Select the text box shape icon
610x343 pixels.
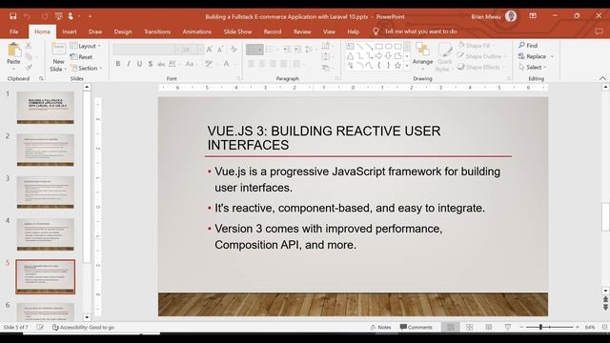pos(350,47)
